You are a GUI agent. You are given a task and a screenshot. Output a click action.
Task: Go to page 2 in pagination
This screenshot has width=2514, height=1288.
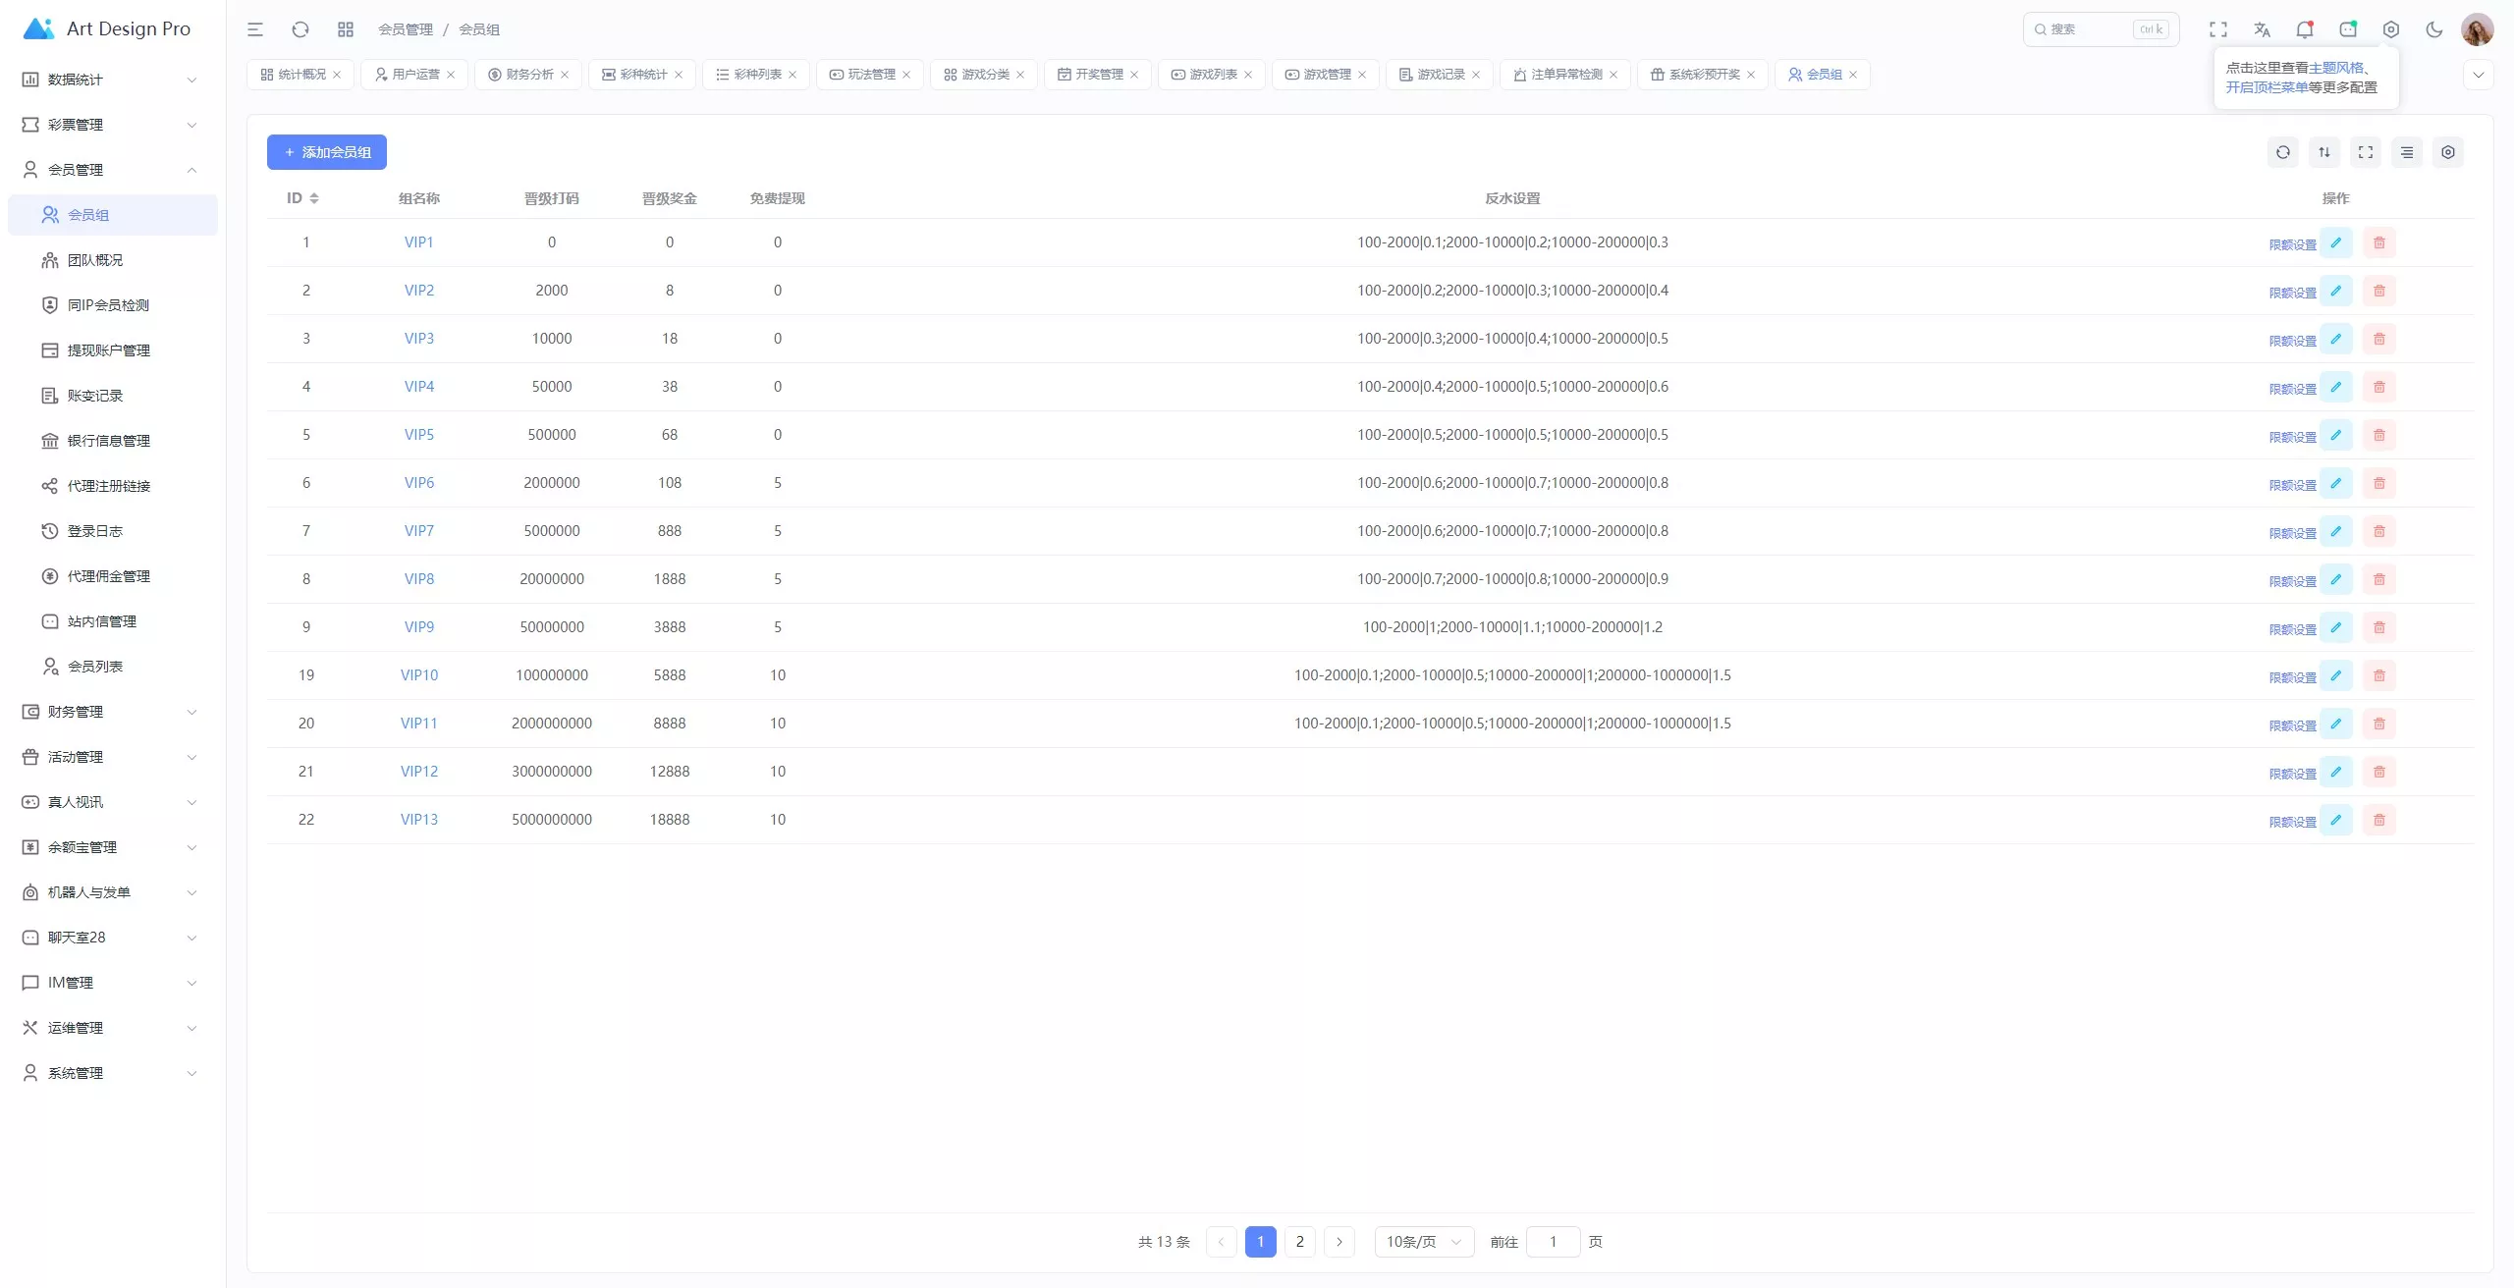pyautogui.click(x=1299, y=1242)
